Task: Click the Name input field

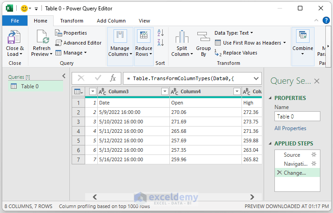Action: coord(297,117)
